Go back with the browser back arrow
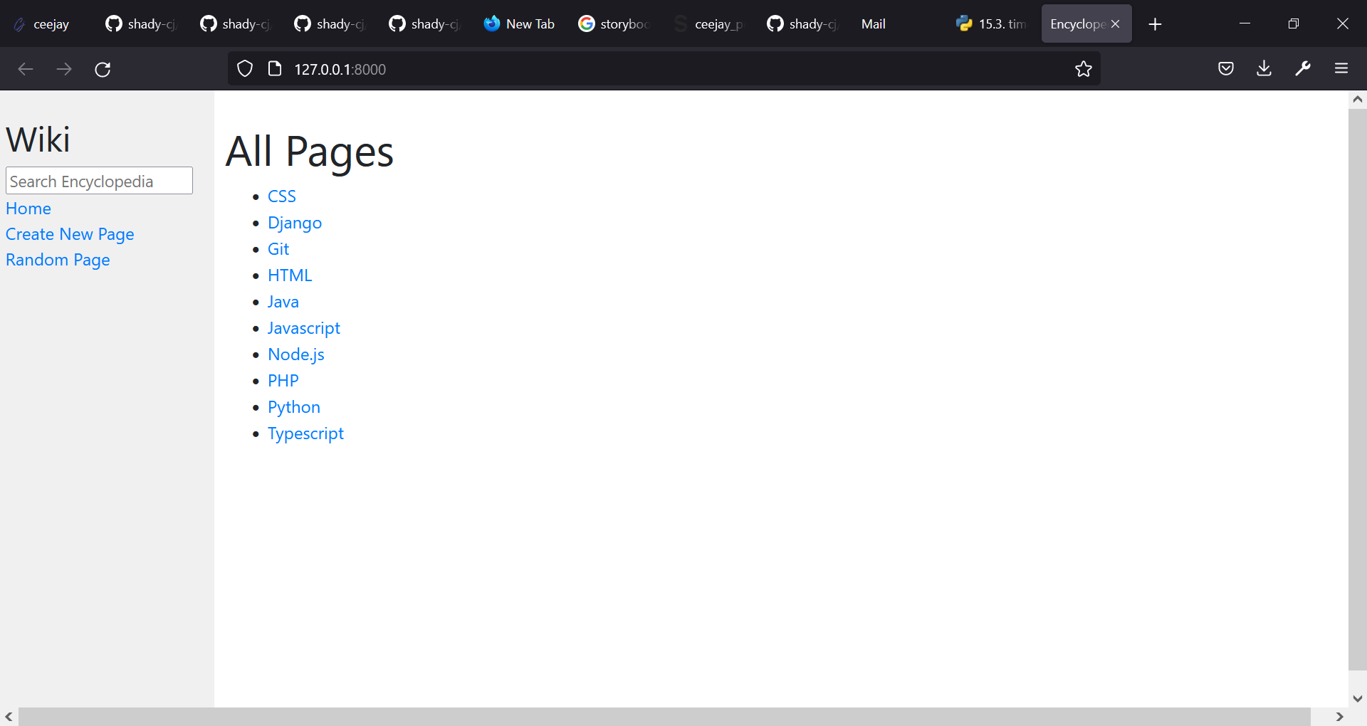 26,69
